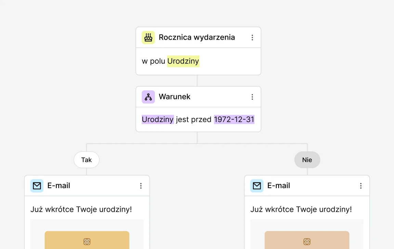Click the envelope icon on the left E-mail card
394x249 pixels.
(37, 185)
